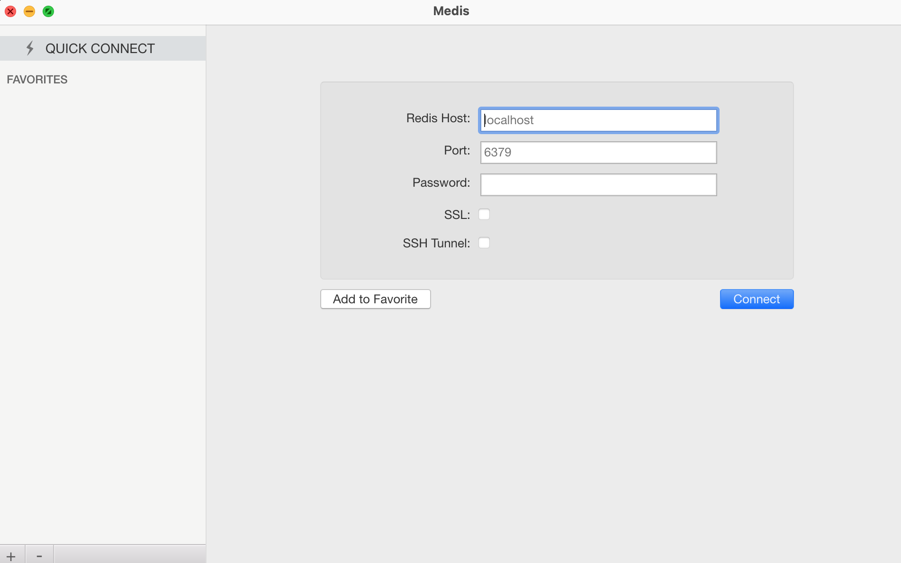This screenshot has width=901, height=563.
Task: Select QUICK CONNECT text in the sidebar
Action: [100, 48]
